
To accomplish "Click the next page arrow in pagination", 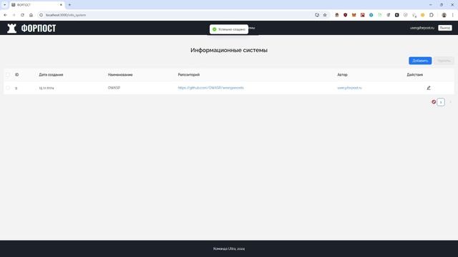I will point(450,102).
